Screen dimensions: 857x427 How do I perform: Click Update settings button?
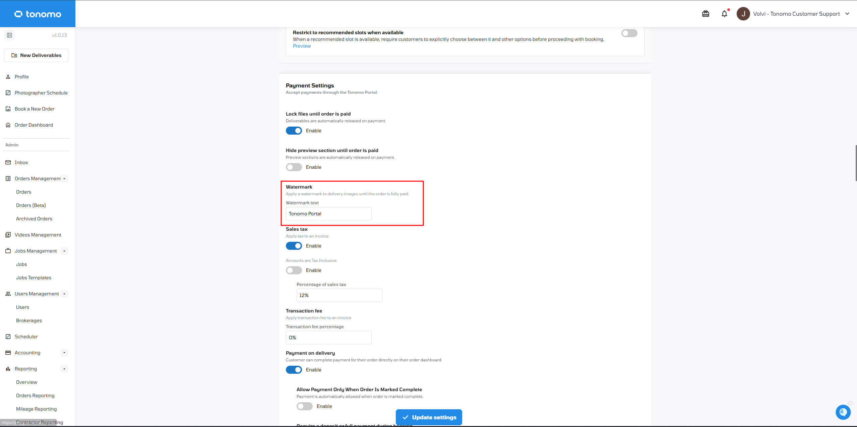click(x=429, y=417)
